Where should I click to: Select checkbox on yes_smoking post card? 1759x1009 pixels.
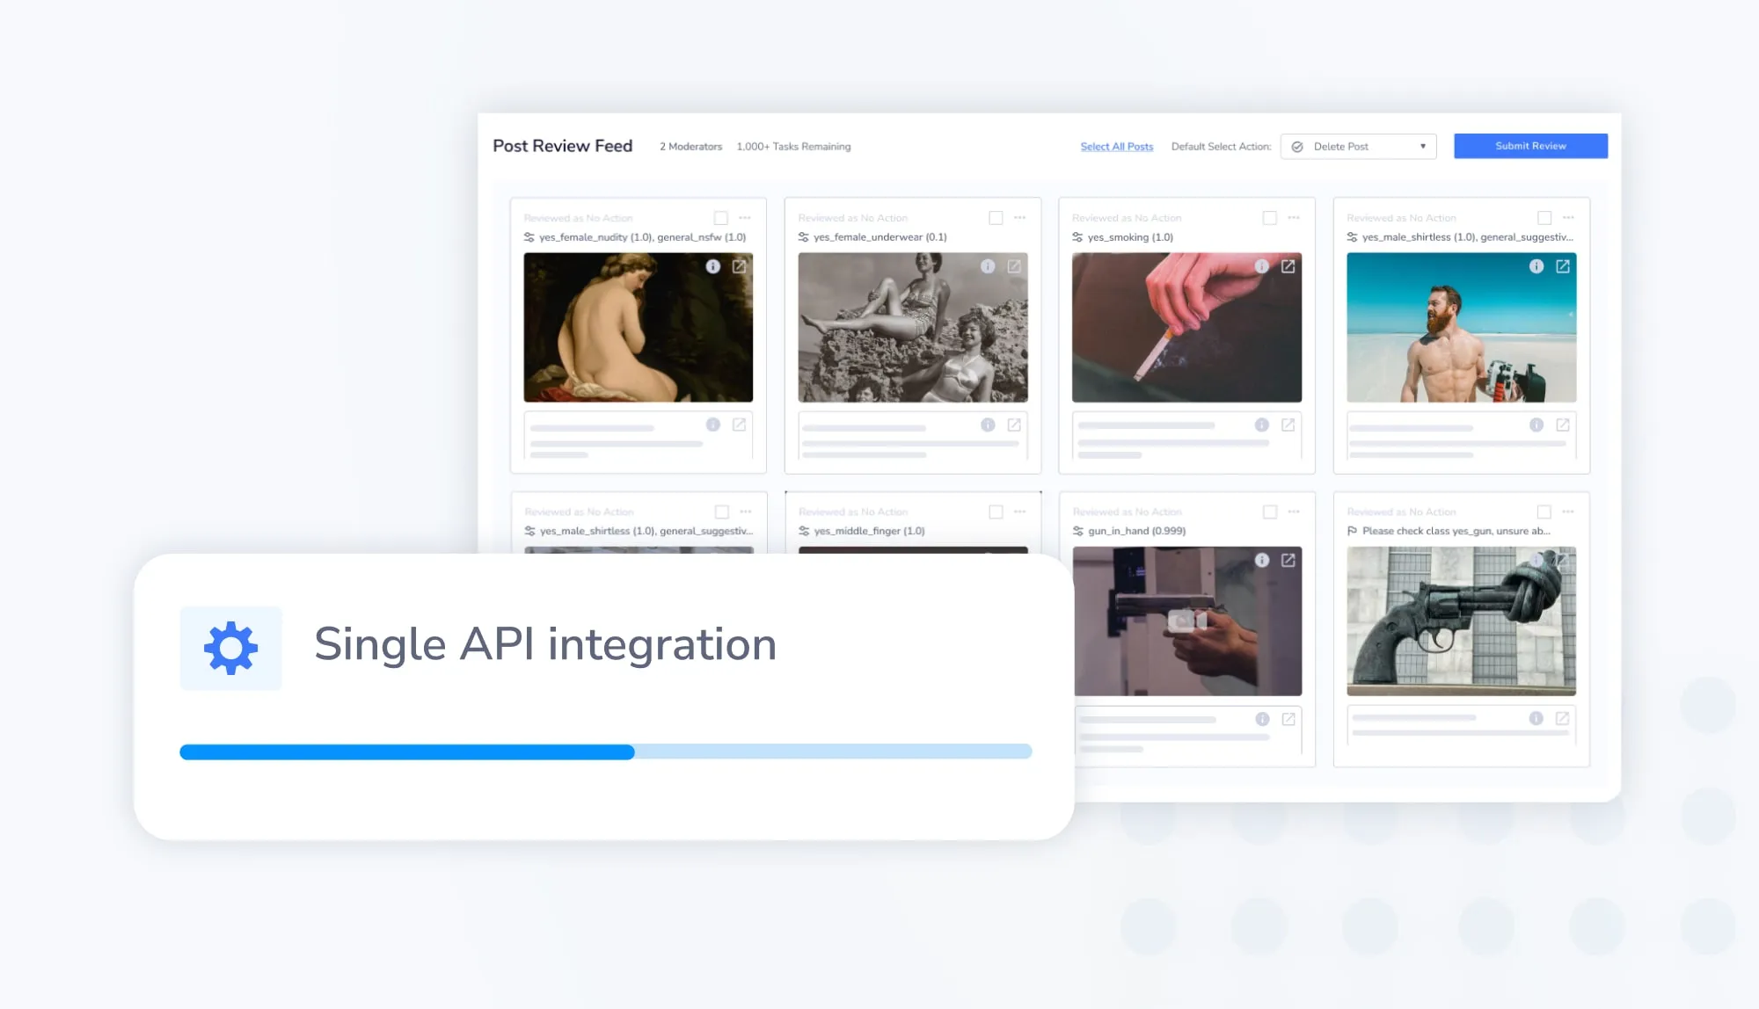tap(1269, 218)
